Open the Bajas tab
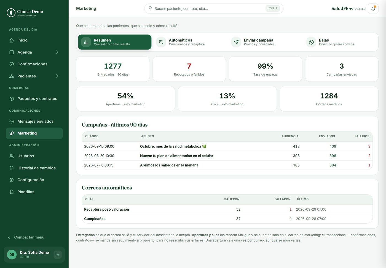The height and width of the screenshot is (268, 386). (340, 42)
